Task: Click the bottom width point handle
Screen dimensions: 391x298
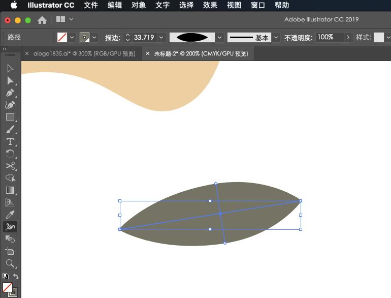Action: 225,243
